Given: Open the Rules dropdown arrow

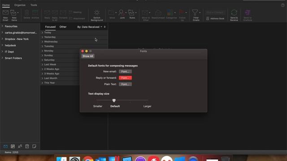Looking at the screenshot, I should pos(136,13).
